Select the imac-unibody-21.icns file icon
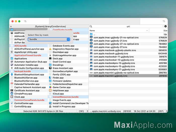Image resolution: width=176 pixels, height=132 pixels. [x=91, y=41]
